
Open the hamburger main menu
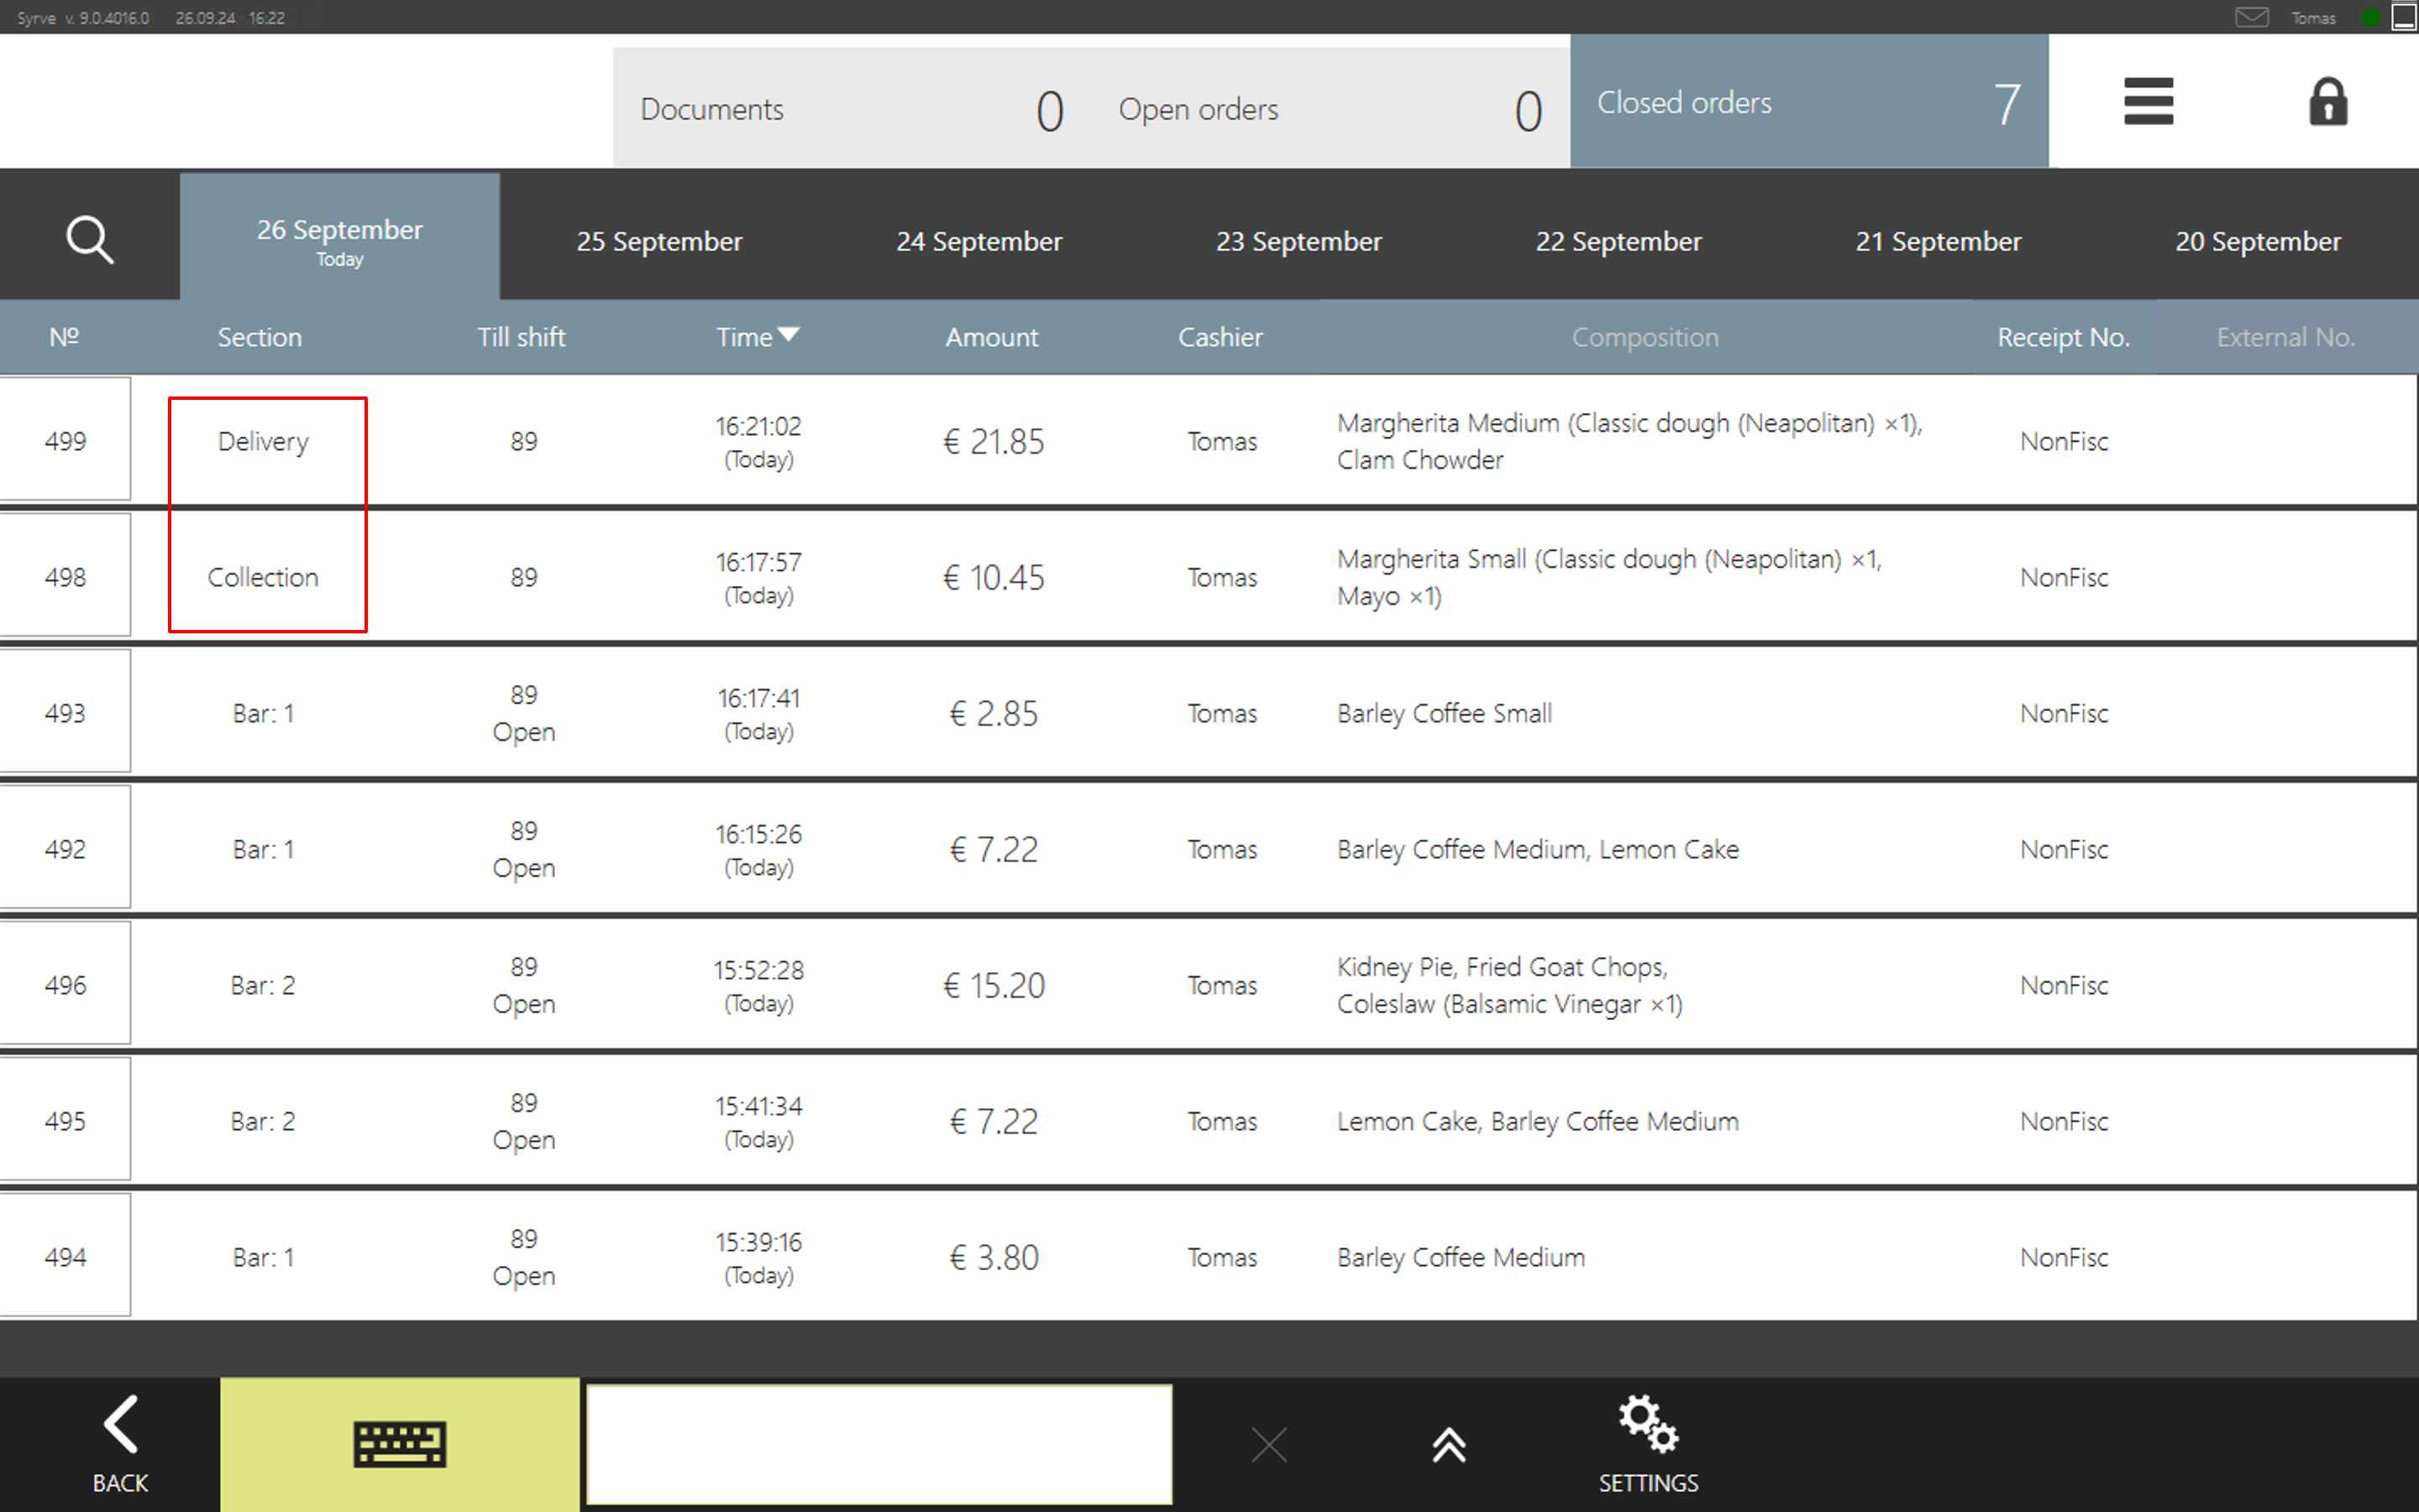(x=2148, y=102)
